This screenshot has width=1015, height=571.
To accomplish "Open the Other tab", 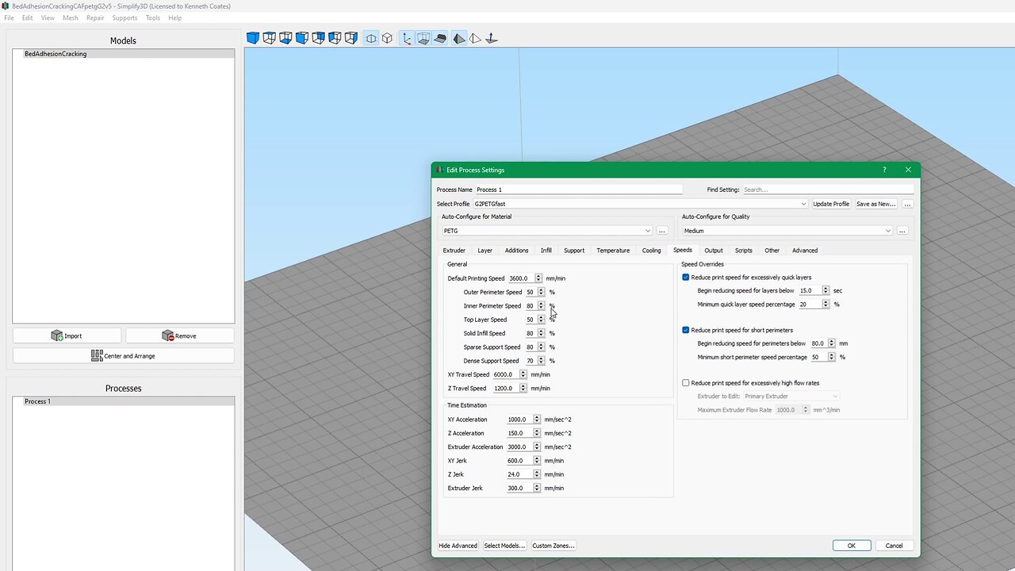I will click(x=772, y=251).
